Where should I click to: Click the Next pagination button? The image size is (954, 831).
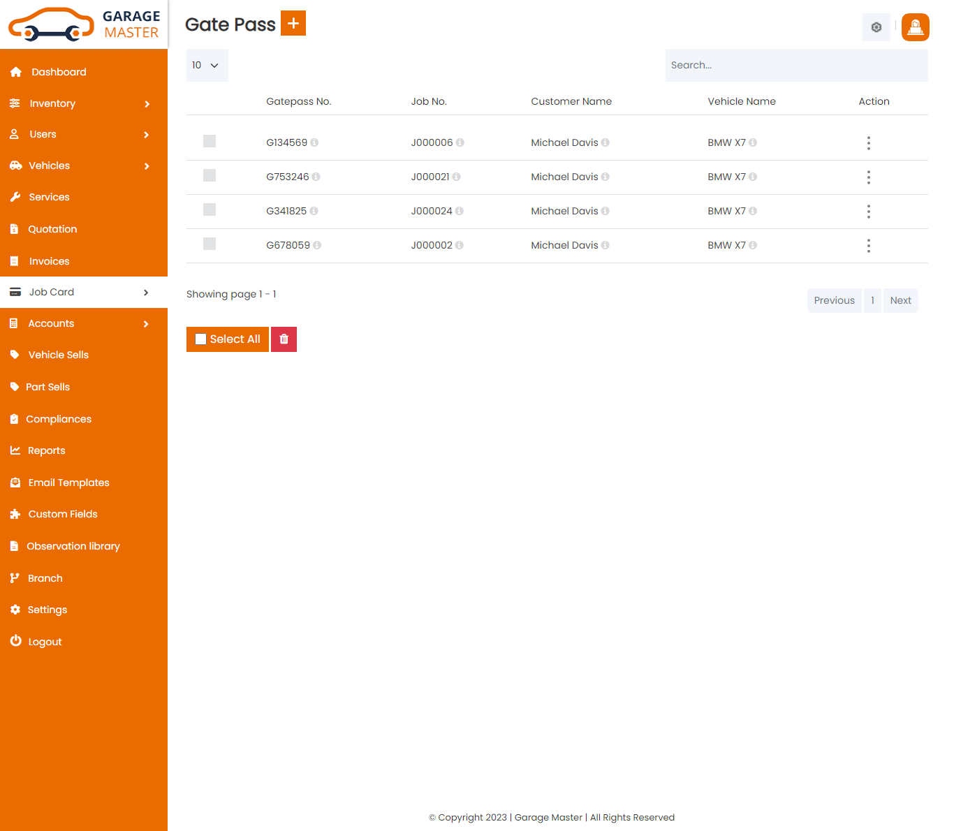[900, 300]
